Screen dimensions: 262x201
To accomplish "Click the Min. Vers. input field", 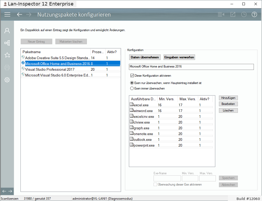I will tap(190, 178).
